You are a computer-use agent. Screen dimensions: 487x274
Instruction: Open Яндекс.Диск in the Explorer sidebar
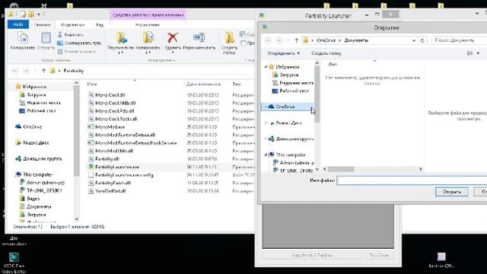[x=32, y=142]
